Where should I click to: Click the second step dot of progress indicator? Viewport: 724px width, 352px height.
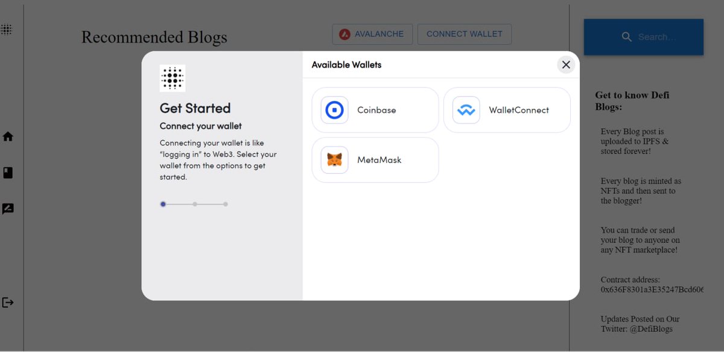[195, 204]
